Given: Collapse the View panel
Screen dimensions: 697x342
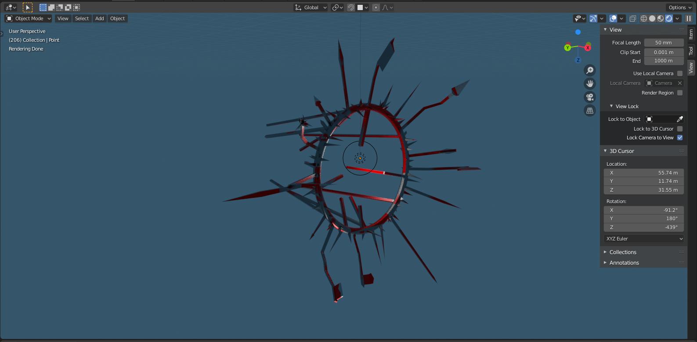Looking at the screenshot, I should click(605, 29).
